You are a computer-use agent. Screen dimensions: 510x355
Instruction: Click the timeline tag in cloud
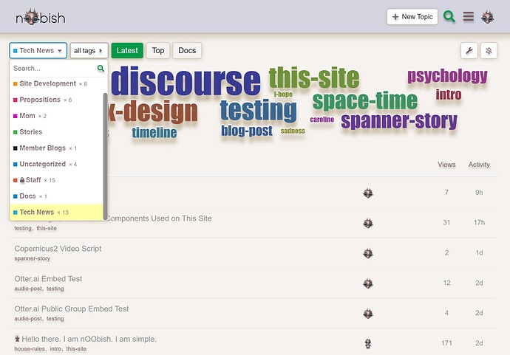coord(154,133)
